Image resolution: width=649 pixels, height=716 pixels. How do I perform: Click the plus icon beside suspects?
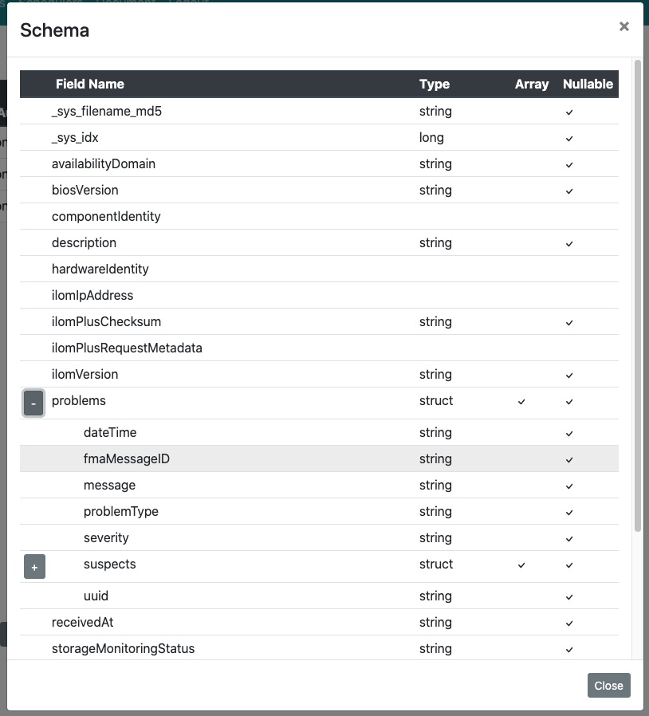click(34, 566)
